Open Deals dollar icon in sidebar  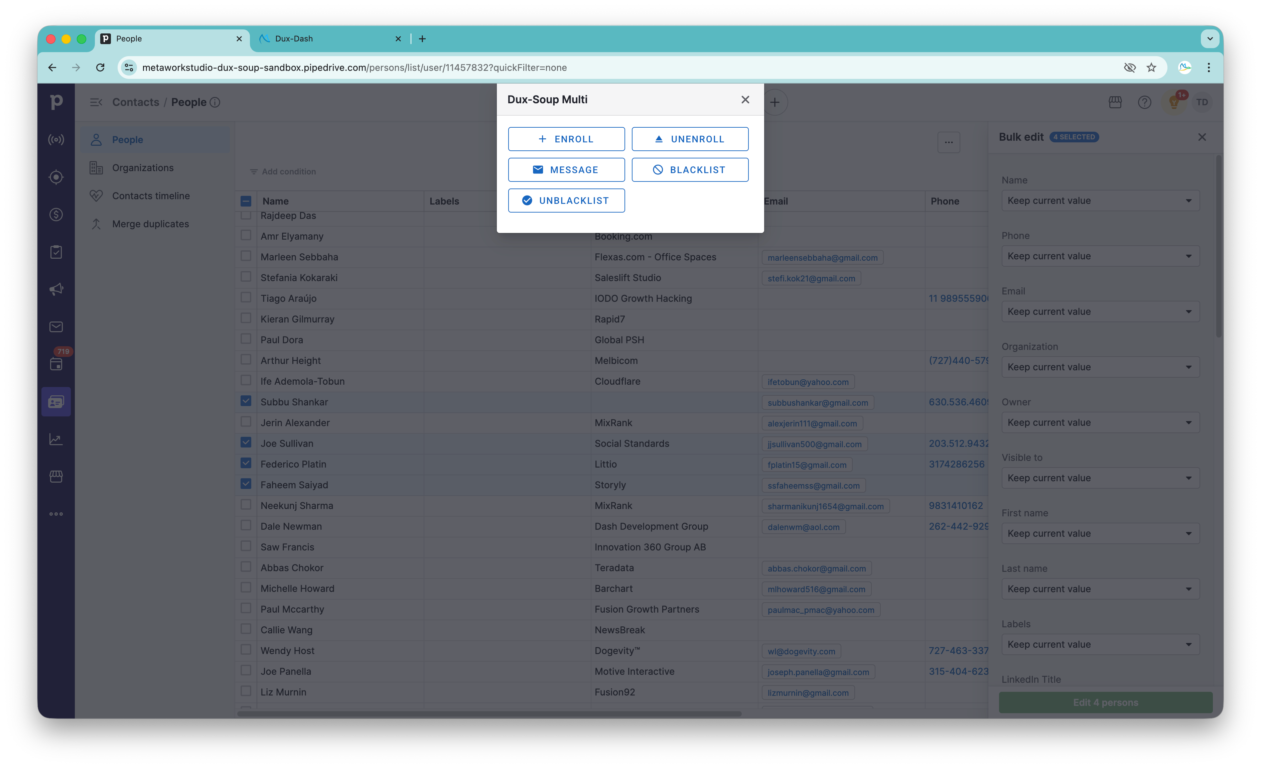pyautogui.click(x=56, y=215)
